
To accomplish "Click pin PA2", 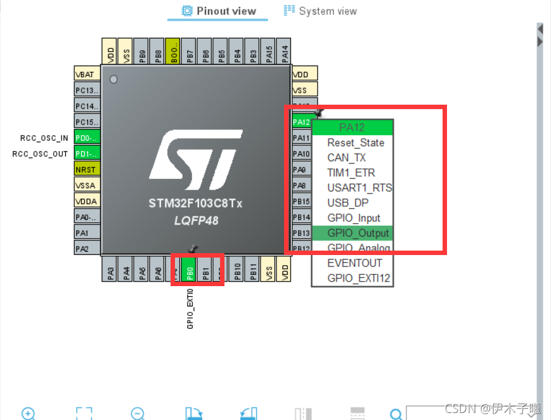I will (87, 249).
